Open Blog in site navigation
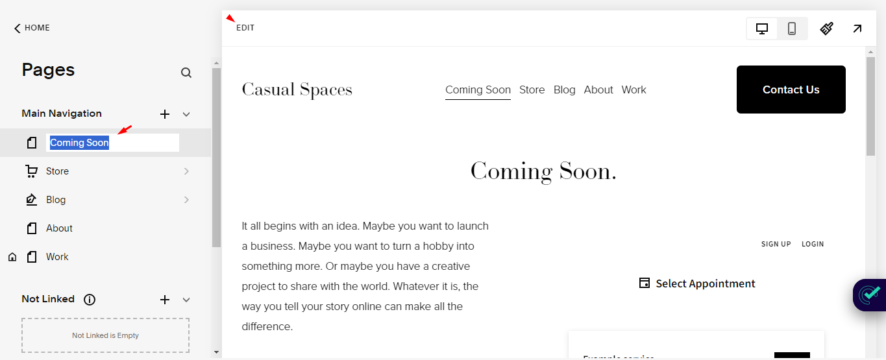The image size is (886, 360). point(565,90)
